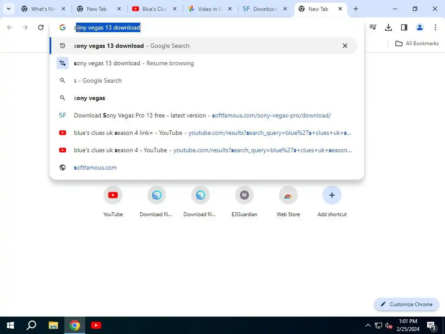Open the Chrome profile avatar

420,27
